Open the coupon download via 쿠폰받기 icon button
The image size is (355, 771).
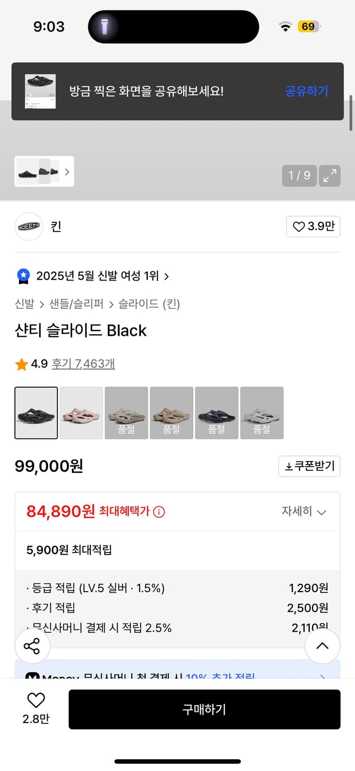309,466
